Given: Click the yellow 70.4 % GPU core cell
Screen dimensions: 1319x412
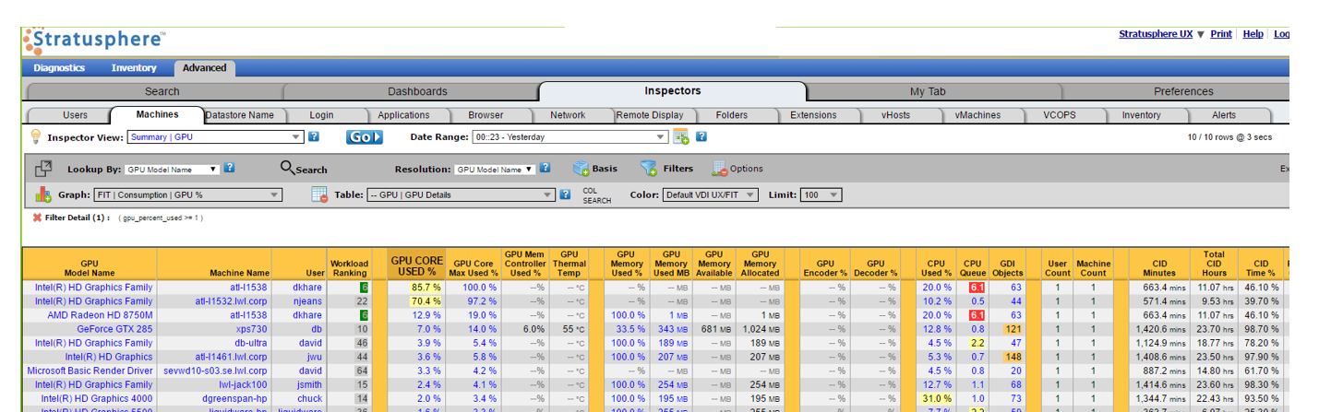Looking at the screenshot, I should point(415,301).
